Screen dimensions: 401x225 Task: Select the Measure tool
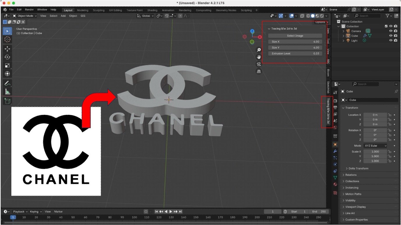click(x=8, y=92)
